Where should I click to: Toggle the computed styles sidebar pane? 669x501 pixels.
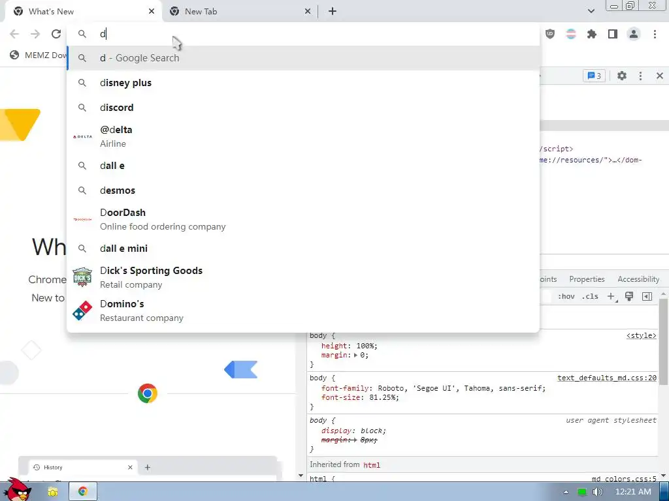(647, 297)
